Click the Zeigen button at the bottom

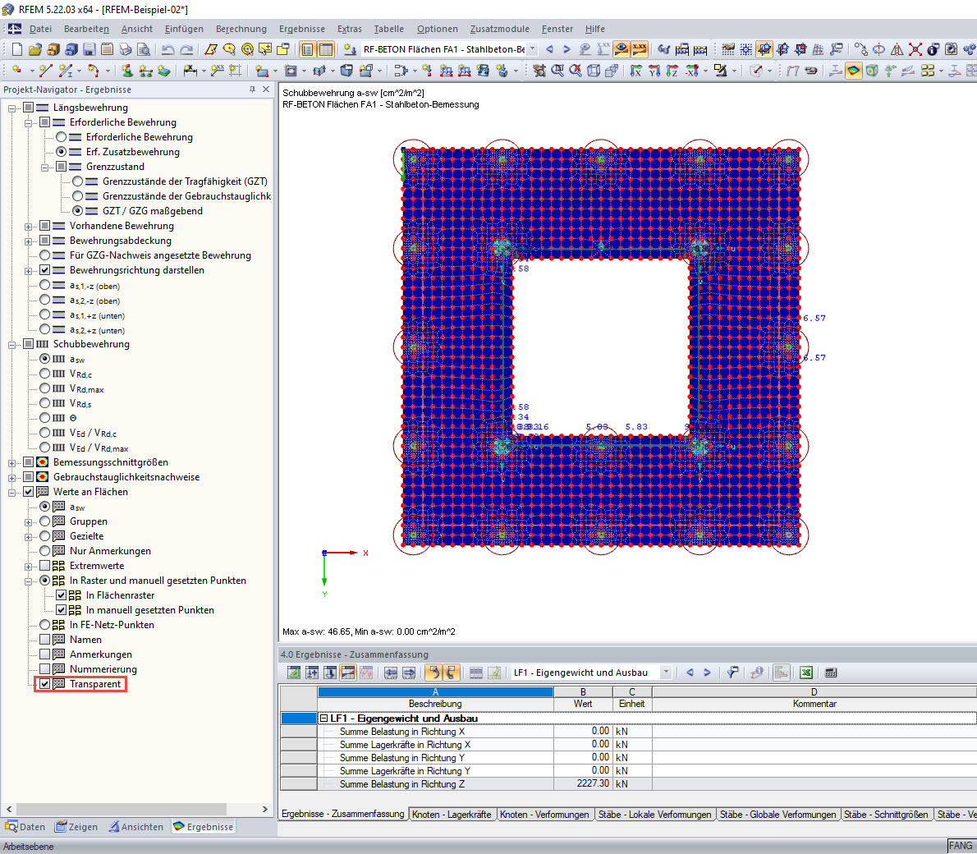[75, 827]
